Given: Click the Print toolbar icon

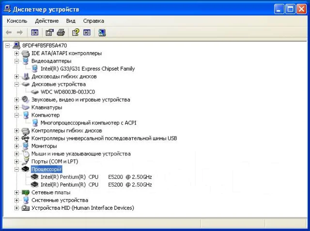Looking at the screenshot, I should (x=61, y=32).
